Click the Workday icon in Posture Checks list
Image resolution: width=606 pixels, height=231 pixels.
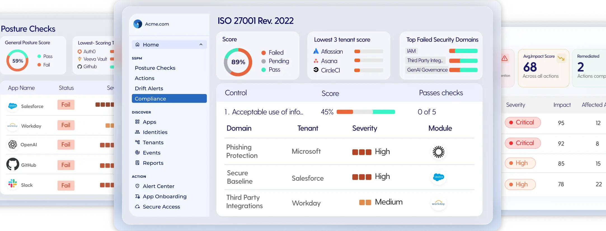[13, 126]
